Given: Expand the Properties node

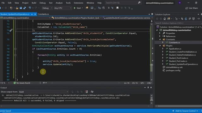Looking at the screenshot, I should pyautogui.click(x=160, y=33).
